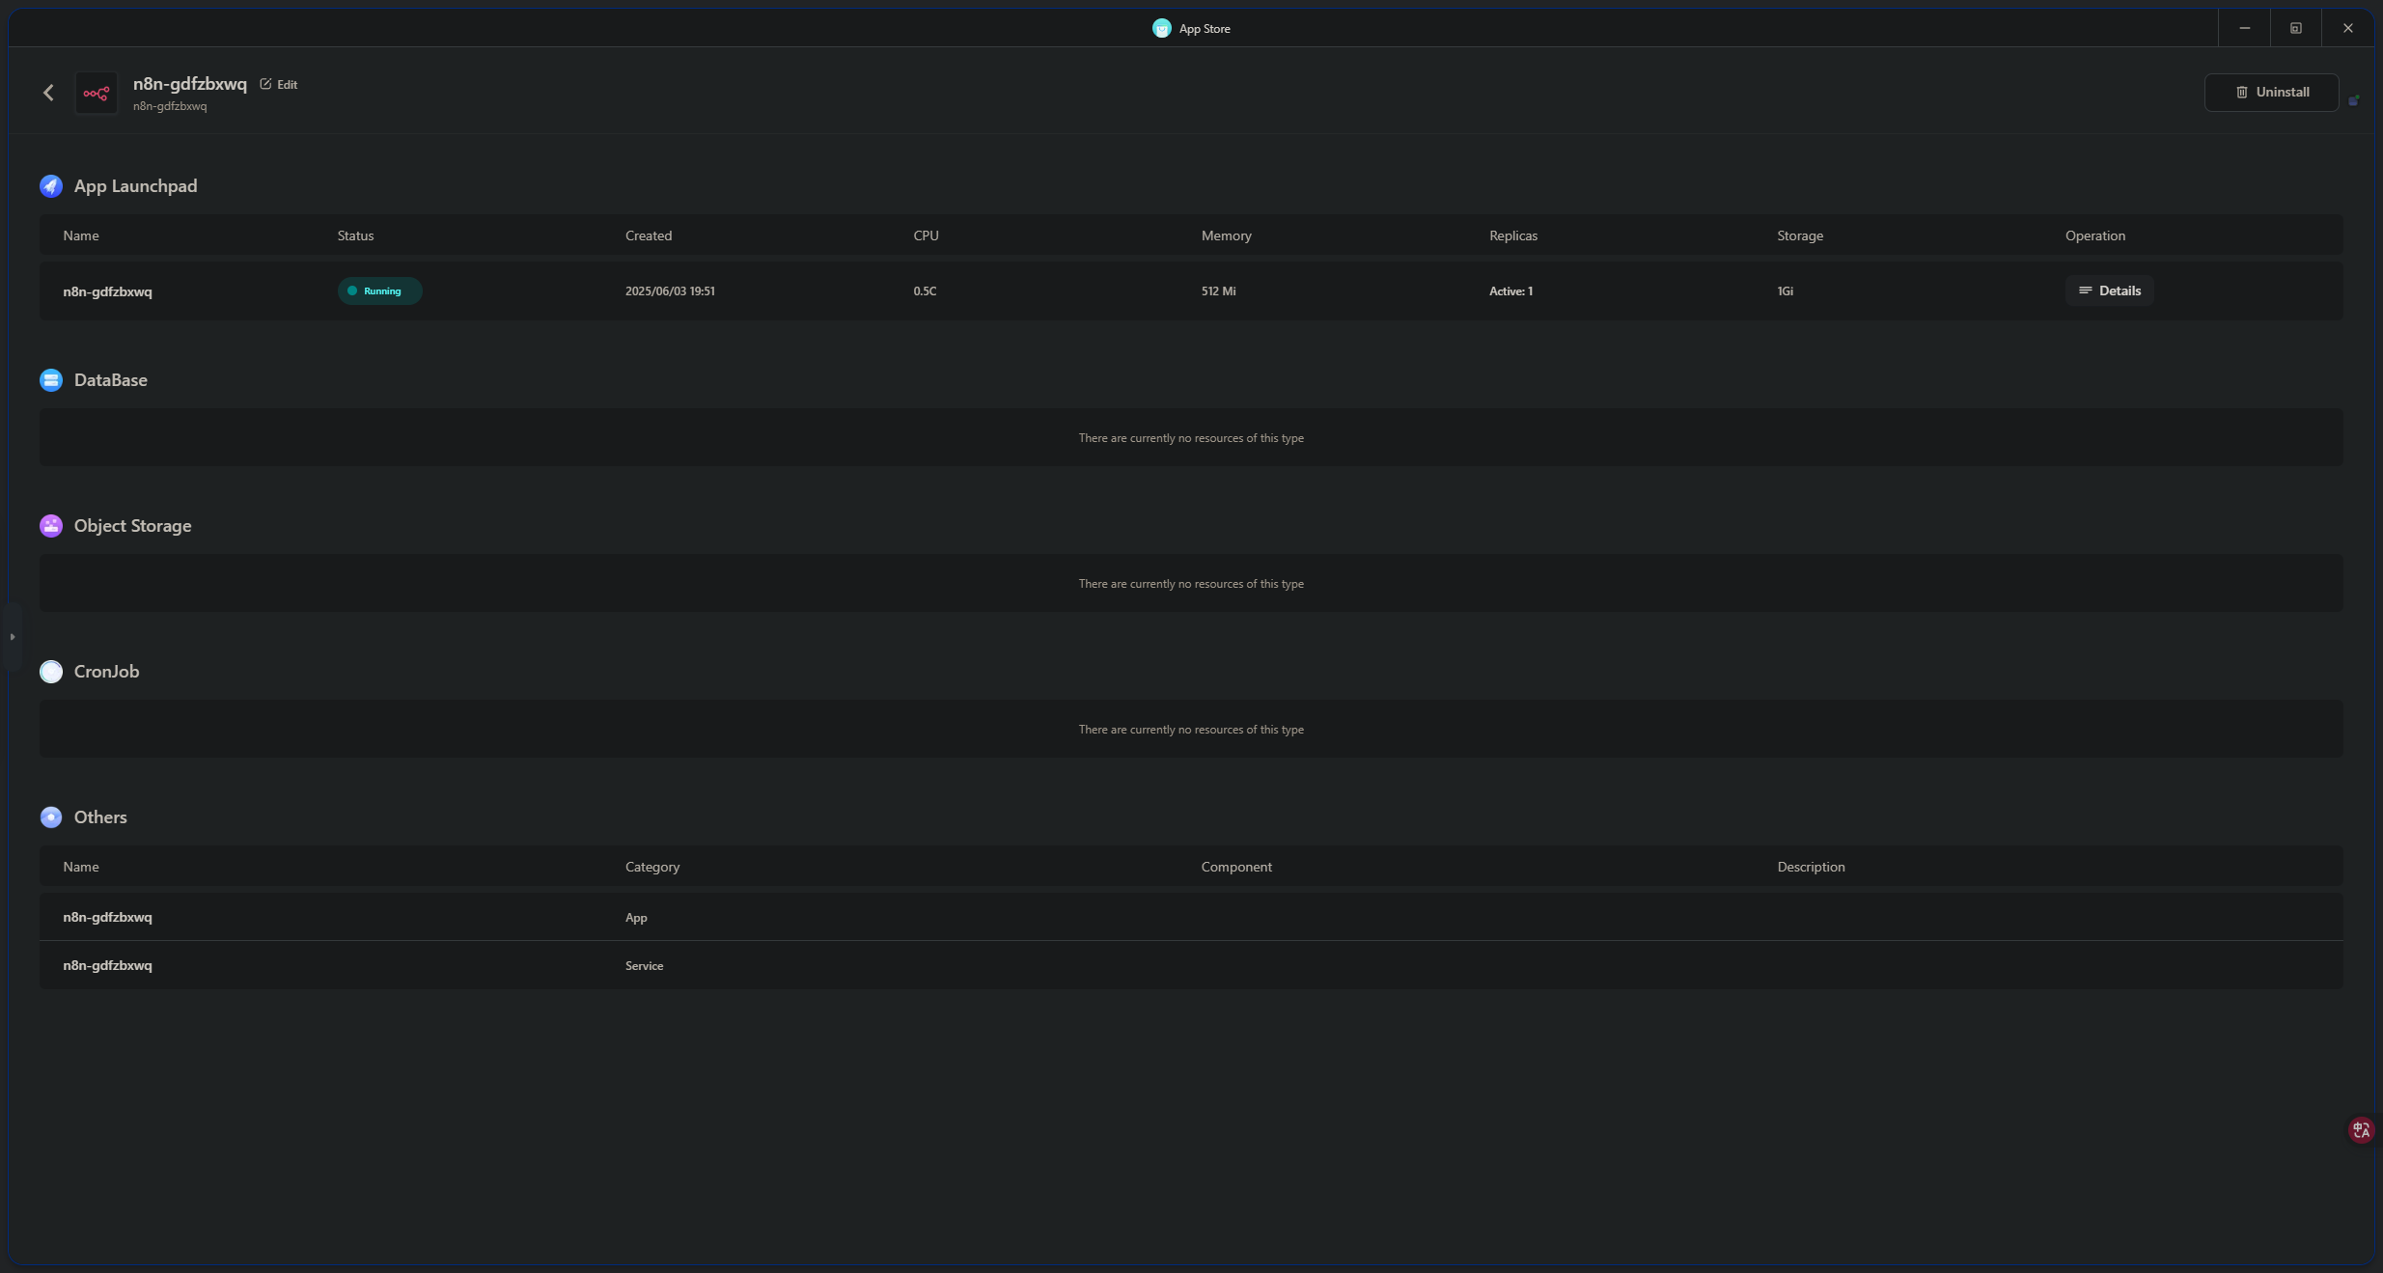Click the created date 2025/06/03 19:51

670,291
